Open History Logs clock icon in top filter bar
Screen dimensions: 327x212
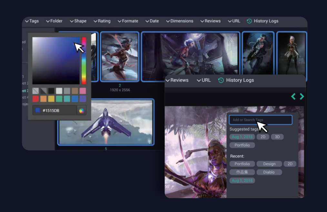(x=249, y=21)
